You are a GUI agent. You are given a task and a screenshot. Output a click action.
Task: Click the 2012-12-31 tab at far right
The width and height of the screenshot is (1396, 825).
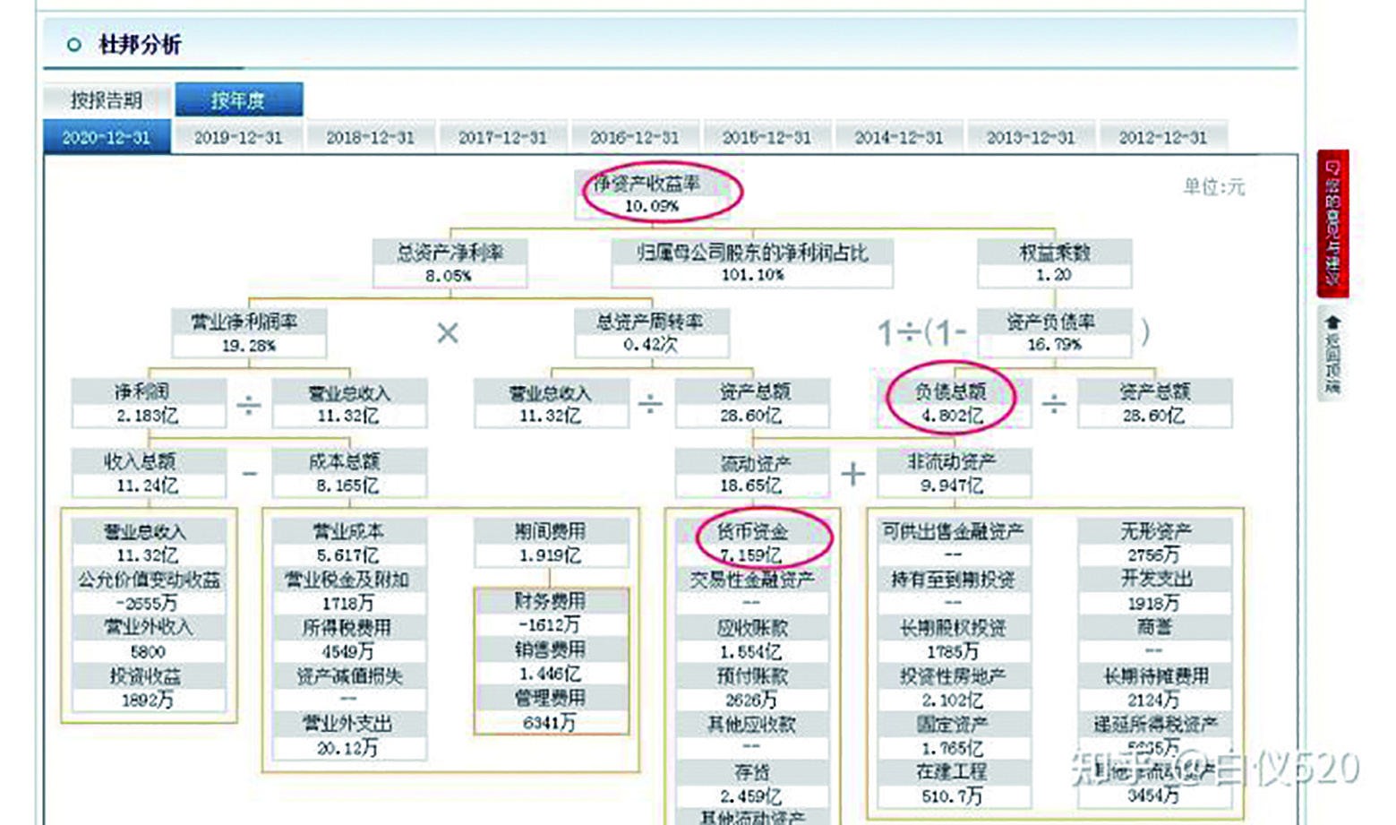(x=1164, y=137)
